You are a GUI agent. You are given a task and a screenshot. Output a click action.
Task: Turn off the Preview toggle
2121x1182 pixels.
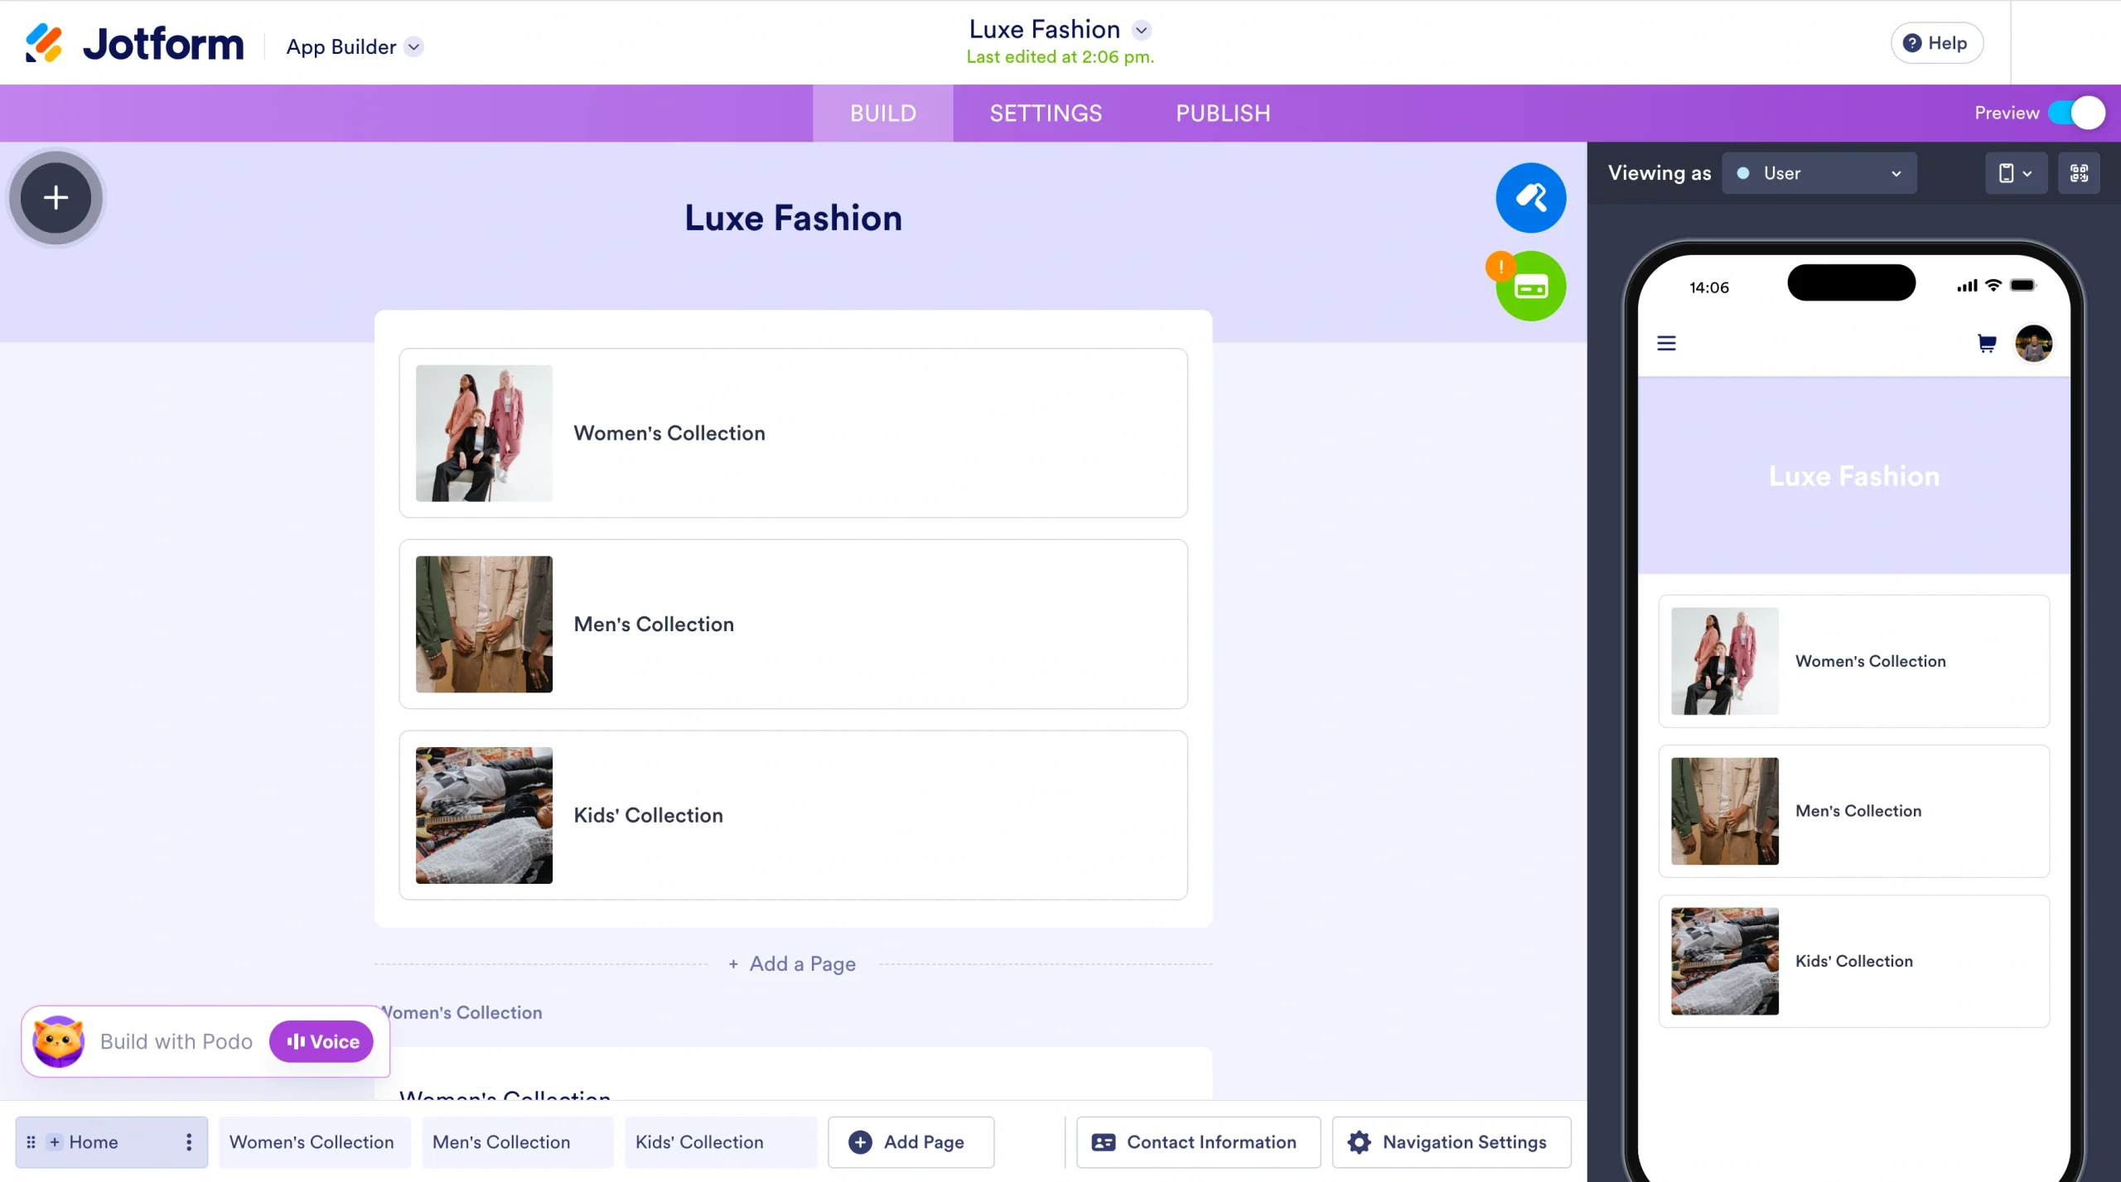pyautogui.click(x=2075, y=113)
